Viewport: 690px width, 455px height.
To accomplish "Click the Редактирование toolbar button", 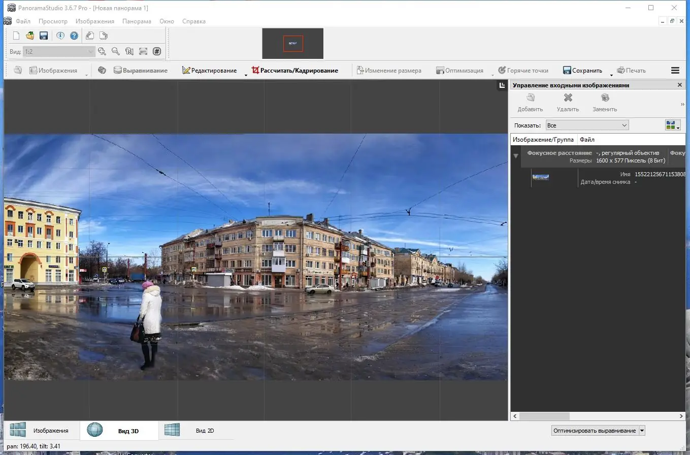I will click(x=209, y=71).
